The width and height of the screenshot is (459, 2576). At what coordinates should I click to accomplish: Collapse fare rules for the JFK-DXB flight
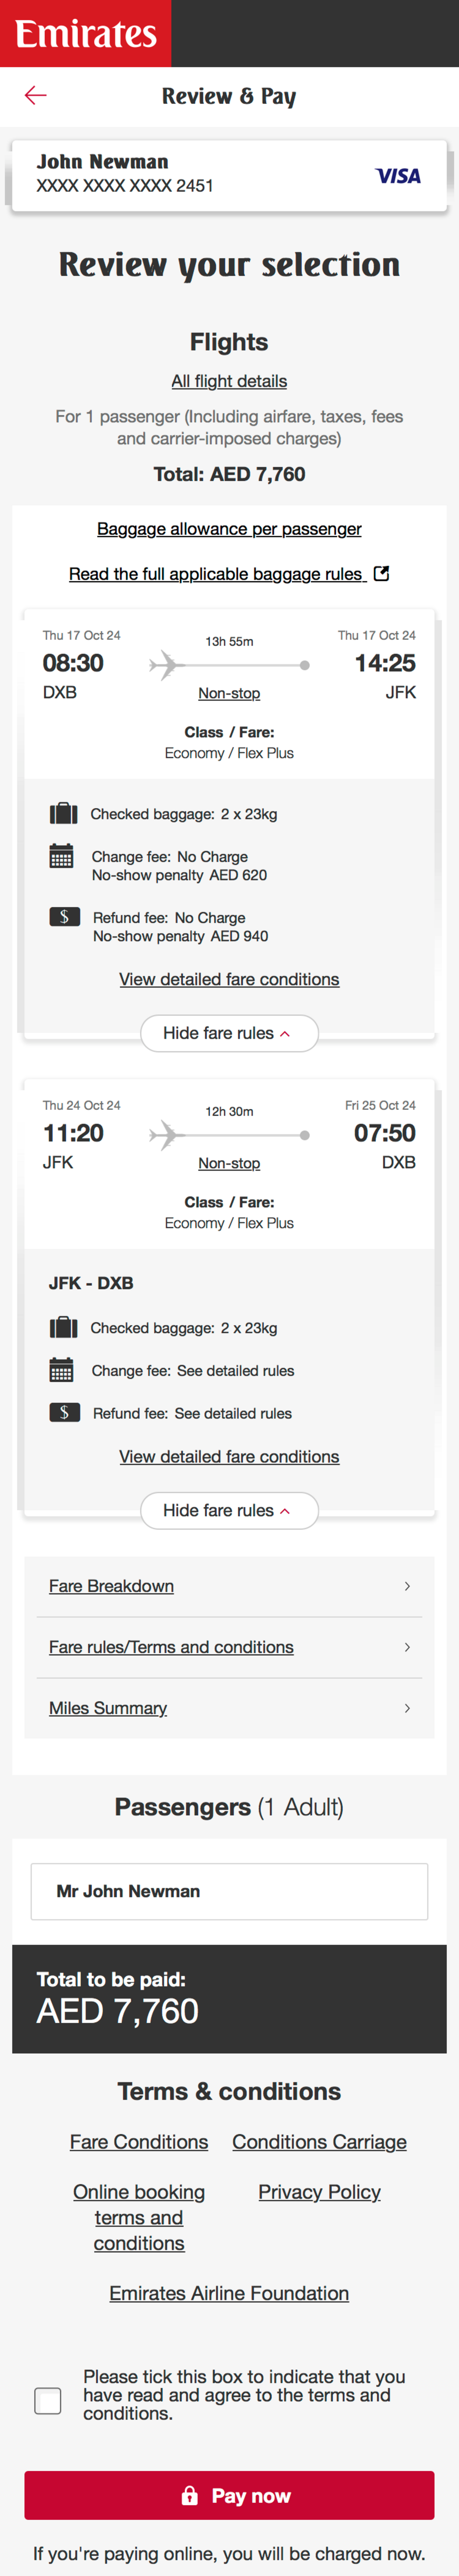click(229, 1510)
